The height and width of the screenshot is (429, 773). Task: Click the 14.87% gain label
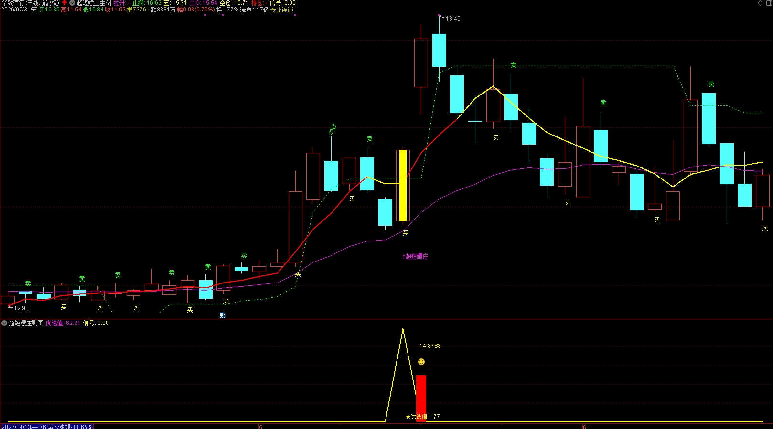(429, 346)
